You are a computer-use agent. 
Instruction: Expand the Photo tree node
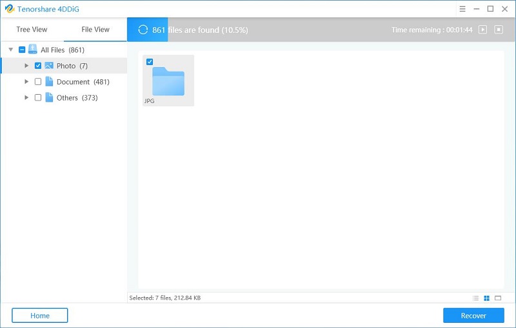point(26,65)
